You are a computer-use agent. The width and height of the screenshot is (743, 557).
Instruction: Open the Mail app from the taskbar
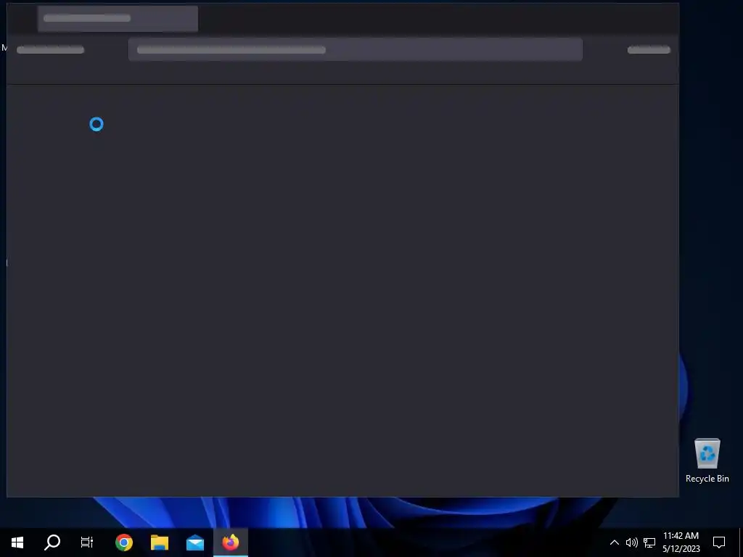coord(195,542)
